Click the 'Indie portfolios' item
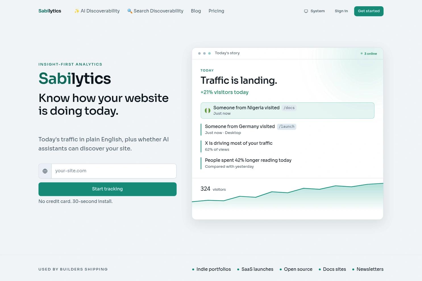 tap(211, 269)
